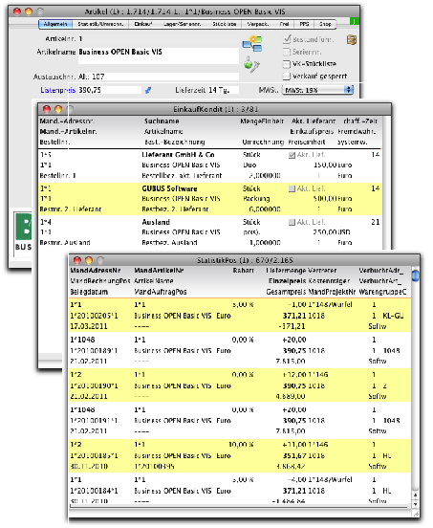The image size is (433, 528).
Task: Click the blue Listenpreis label link
Action: point(58,90)
